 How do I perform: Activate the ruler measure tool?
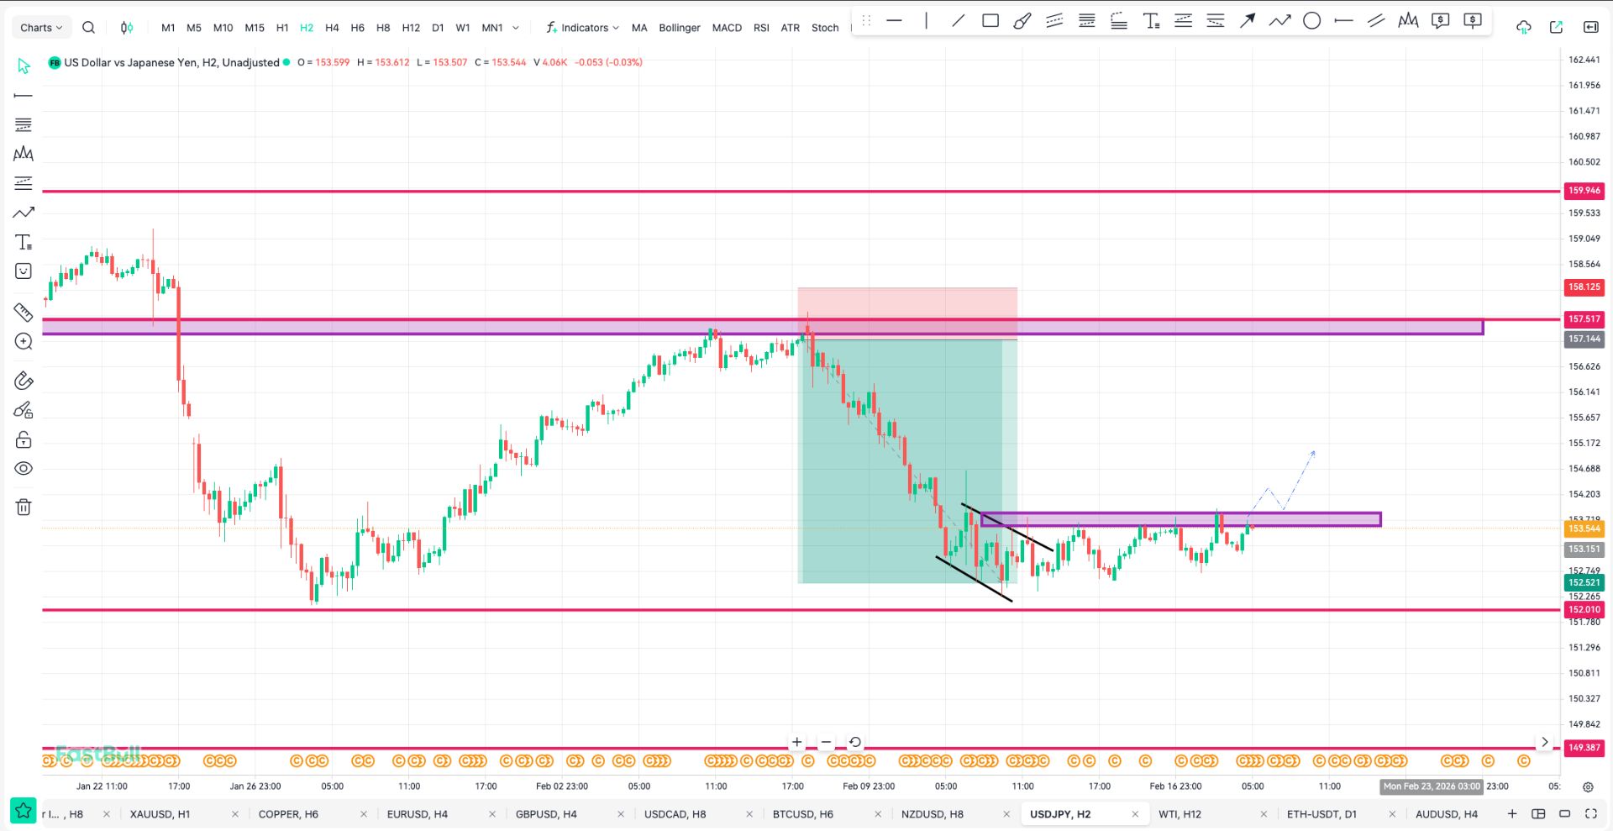point(24,313)
